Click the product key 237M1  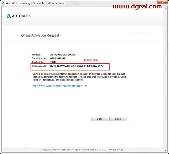54,62
